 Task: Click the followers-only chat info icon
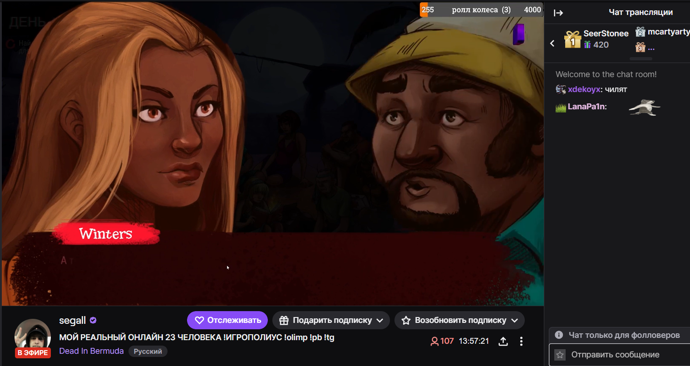pyautogui.click(x=559, y=335)
